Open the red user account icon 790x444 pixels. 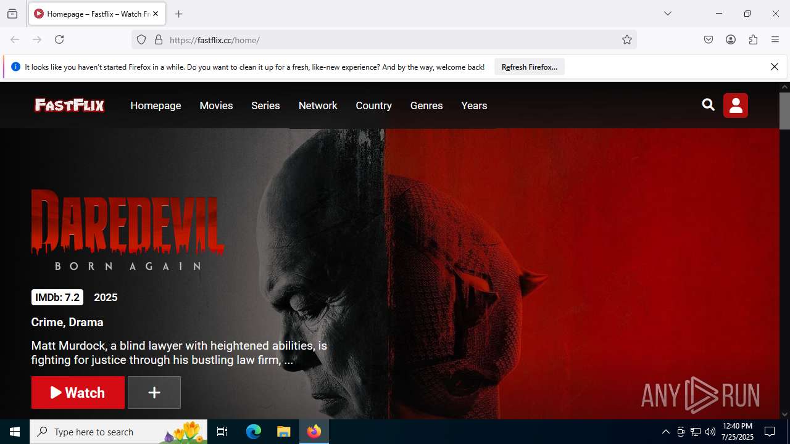pyautogui.click(x=736, y=105)
